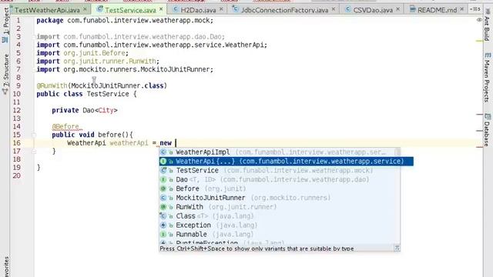The width and height of the screenshot is (493, 277).
Task: Click the fold end marker at line 17
Action: click(x=34, y=152)
